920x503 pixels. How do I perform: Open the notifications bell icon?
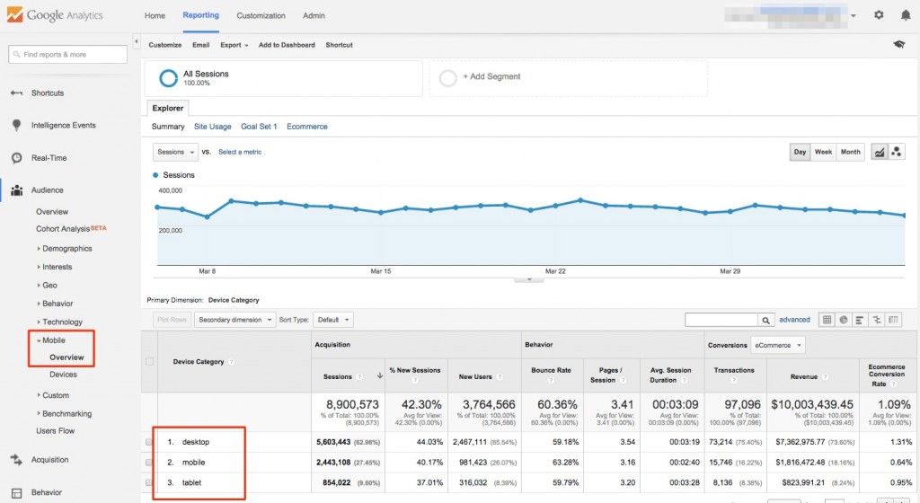point(904,15)
